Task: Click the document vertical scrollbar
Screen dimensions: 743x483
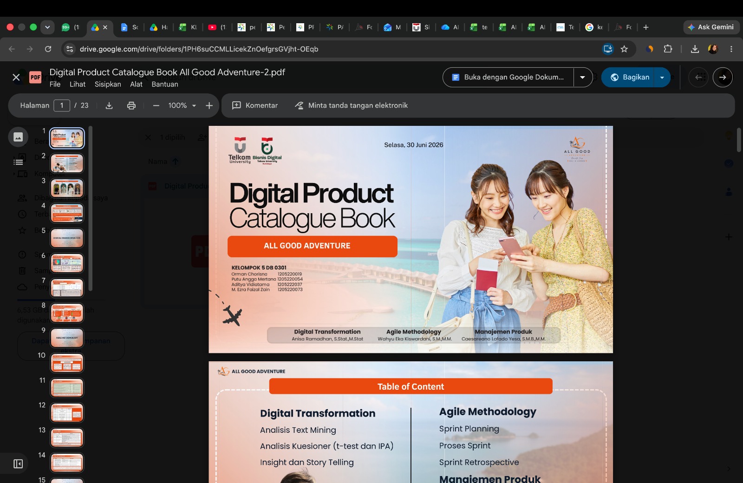Action: 739,140
